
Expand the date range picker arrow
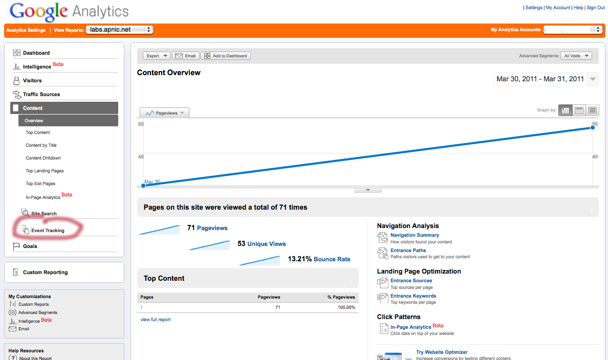tap(593, 79)
